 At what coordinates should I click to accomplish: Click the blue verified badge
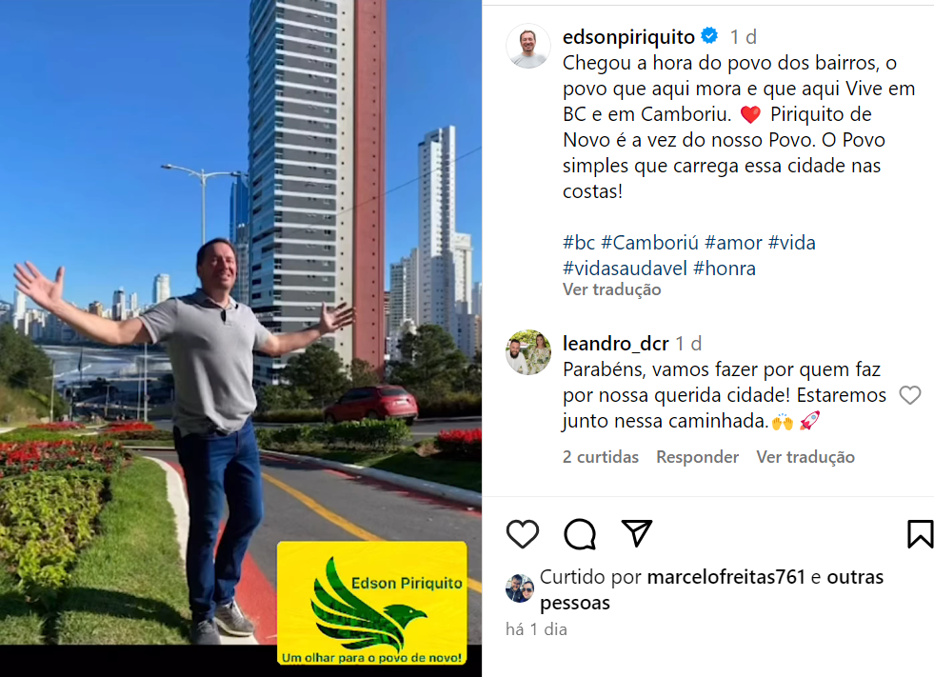click(709, 36)
